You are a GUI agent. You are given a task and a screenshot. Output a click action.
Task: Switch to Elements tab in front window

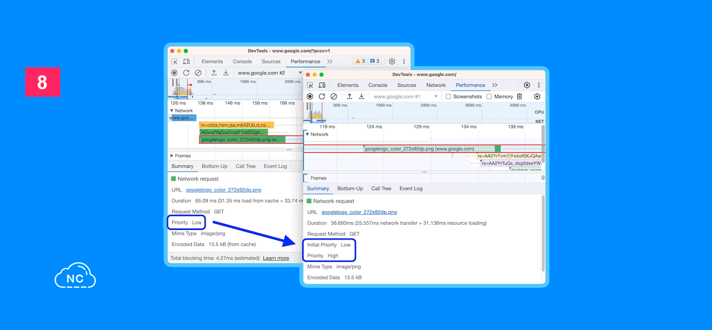click(348, 85)
